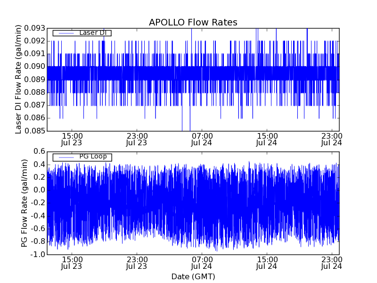Click the Laser DI Flow Rate y-axis label
The width and height of the screenshot is (377, 283).
tap(19, 79)
